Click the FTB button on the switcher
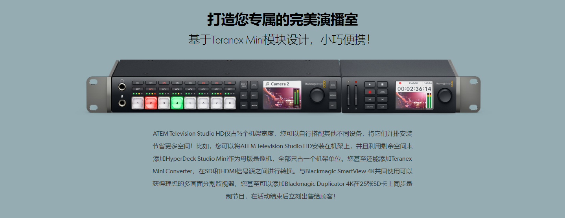The width and height of the screenshot is (565, 218). pos(254,85)
